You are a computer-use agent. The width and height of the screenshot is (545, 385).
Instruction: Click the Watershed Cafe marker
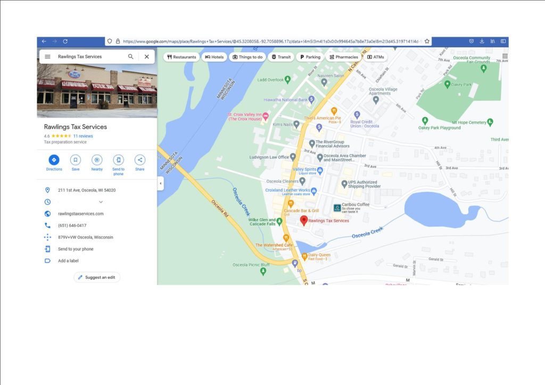coord(286,238)
